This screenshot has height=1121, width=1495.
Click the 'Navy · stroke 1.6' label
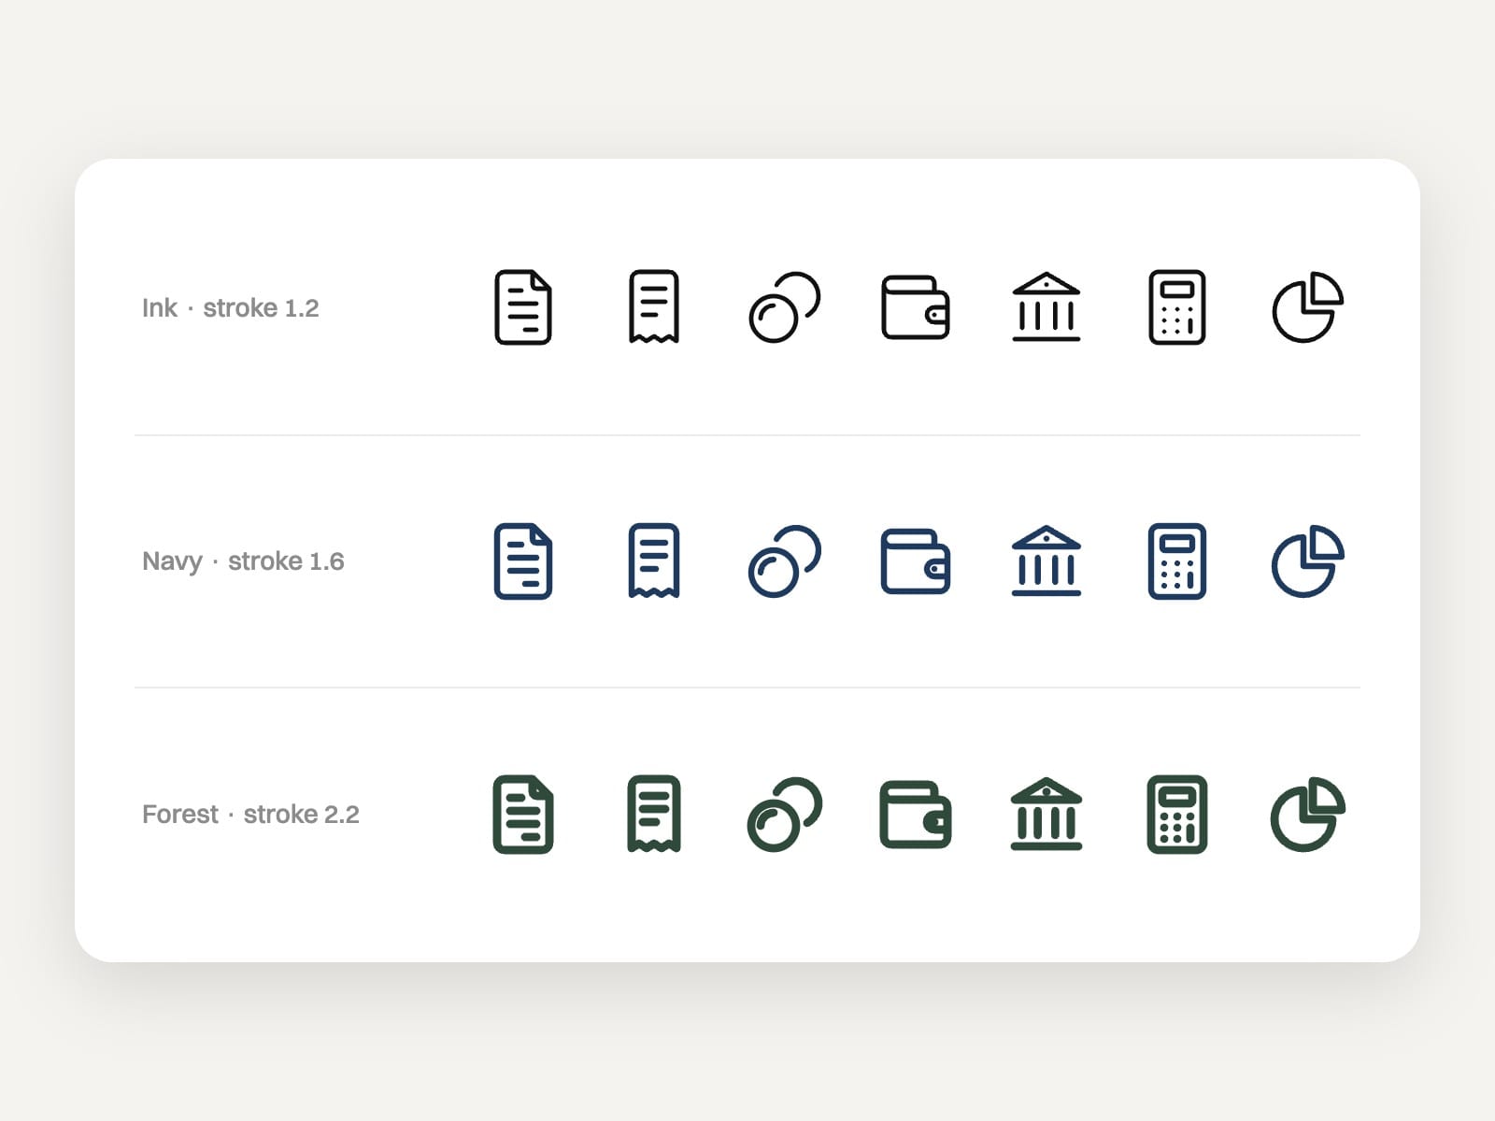tap(243, 561)
